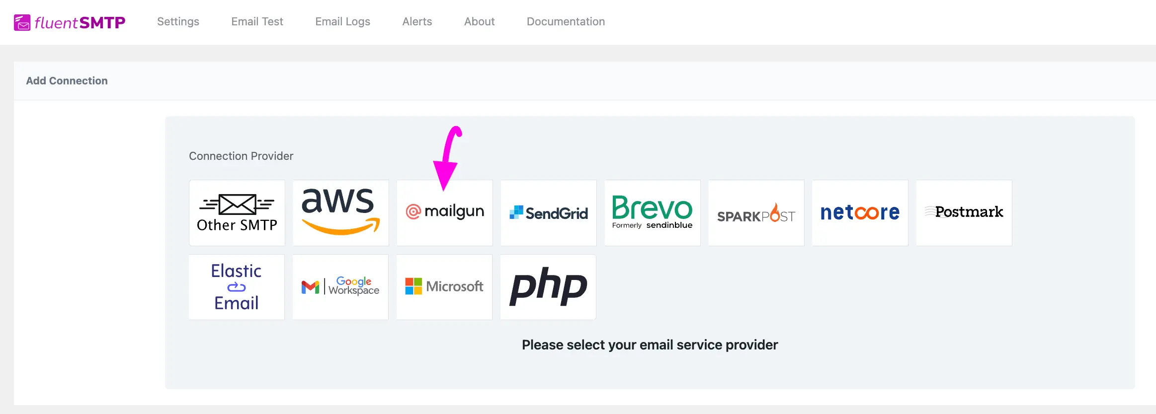Image resolution: width=1156 pixels, height=414 pixels.
Task: Choose the SparkPost provider
Action: click(756, 213)
